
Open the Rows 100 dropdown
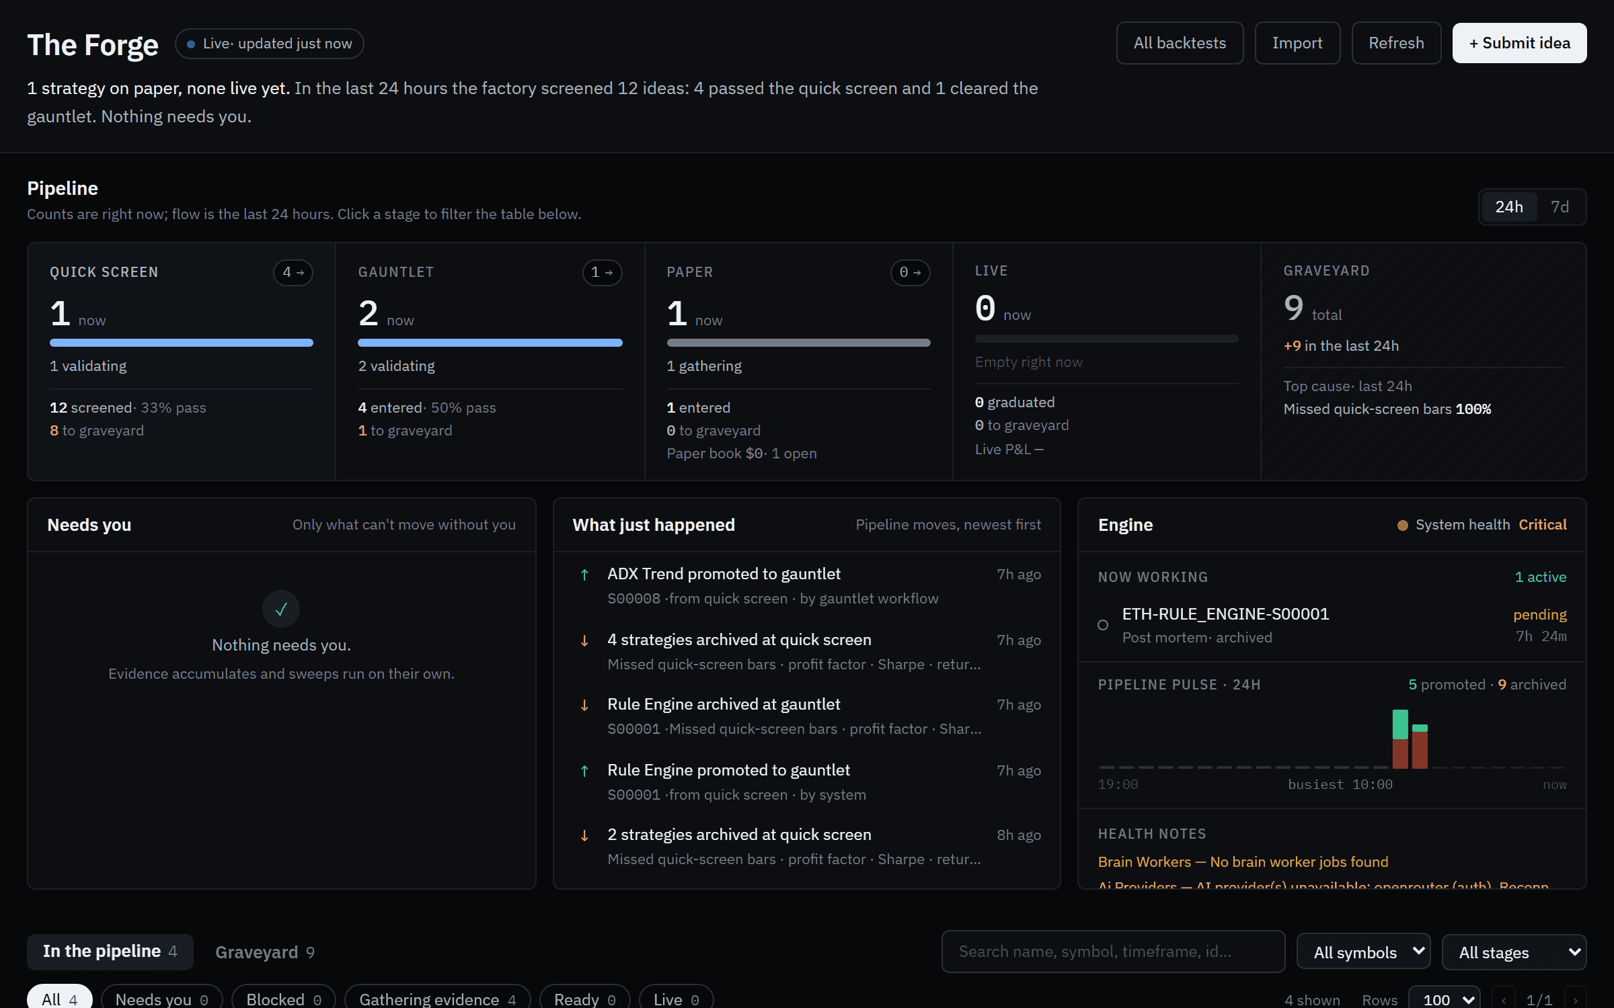coord(1444,999)
